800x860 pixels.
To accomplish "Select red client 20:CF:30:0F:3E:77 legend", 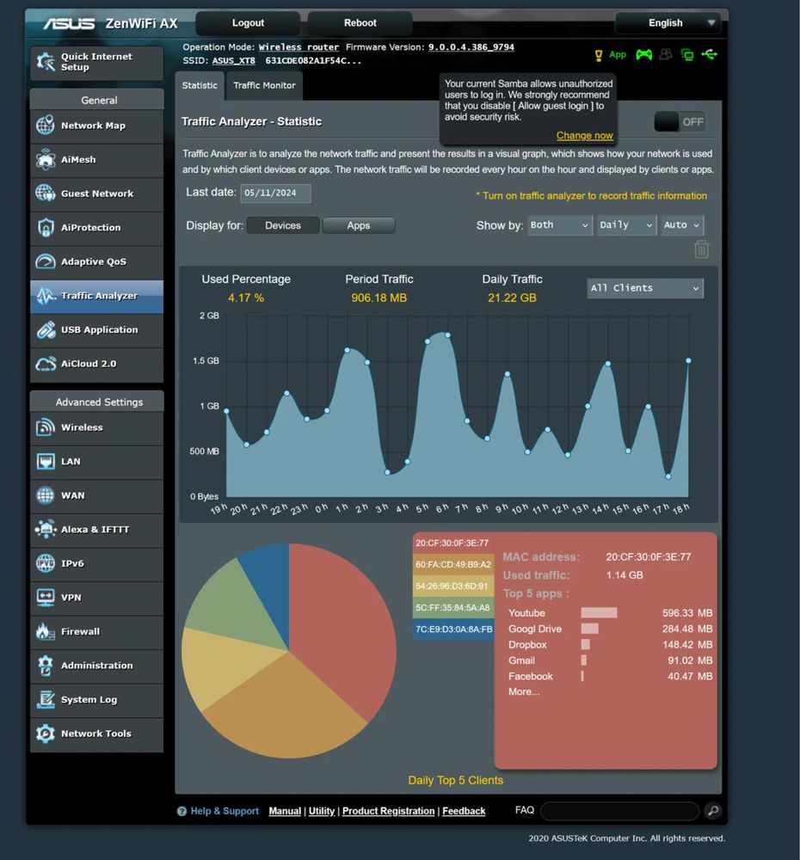I will click(453, 543).
